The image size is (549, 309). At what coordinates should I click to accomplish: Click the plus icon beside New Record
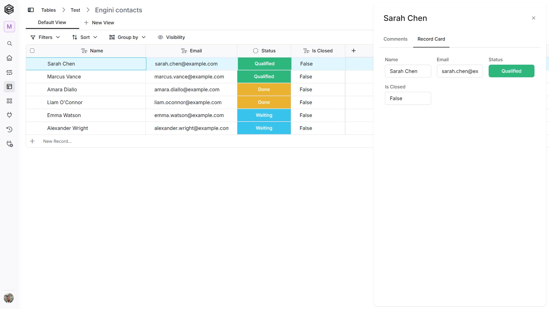(32, 141)
